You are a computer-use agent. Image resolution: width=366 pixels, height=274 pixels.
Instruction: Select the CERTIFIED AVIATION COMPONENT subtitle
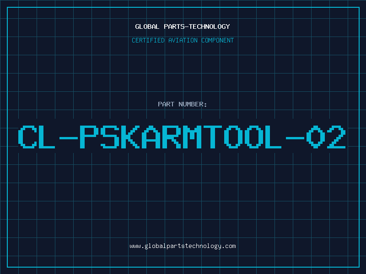click(183, 40)
